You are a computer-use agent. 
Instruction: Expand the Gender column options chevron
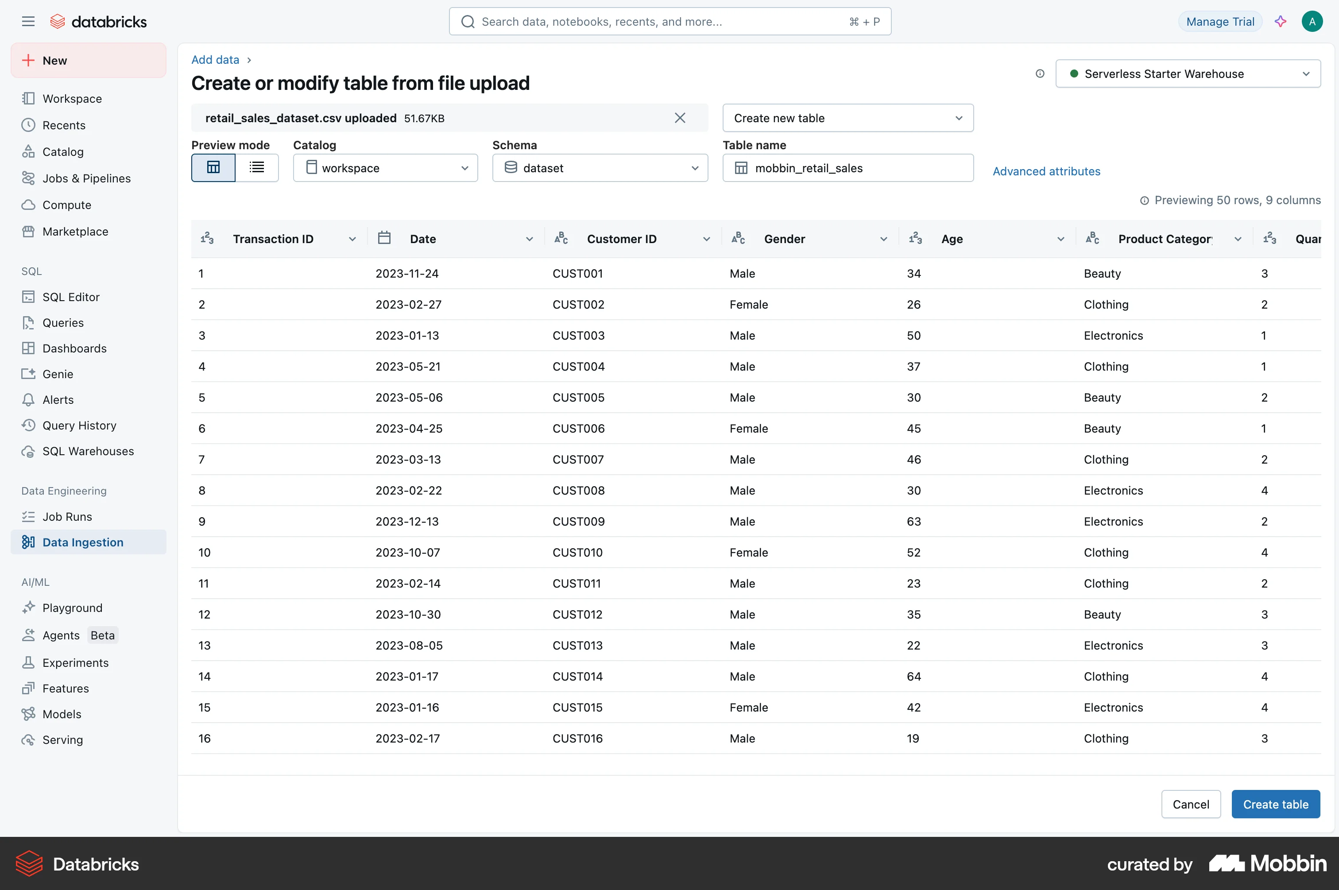pos(883,239)
